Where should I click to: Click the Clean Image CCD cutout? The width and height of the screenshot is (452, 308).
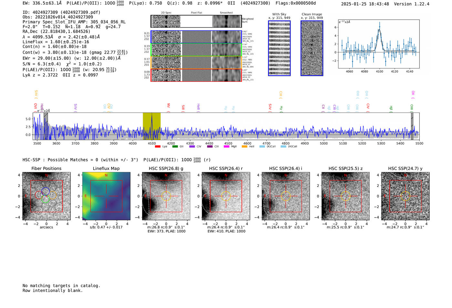tap(312, 48)
